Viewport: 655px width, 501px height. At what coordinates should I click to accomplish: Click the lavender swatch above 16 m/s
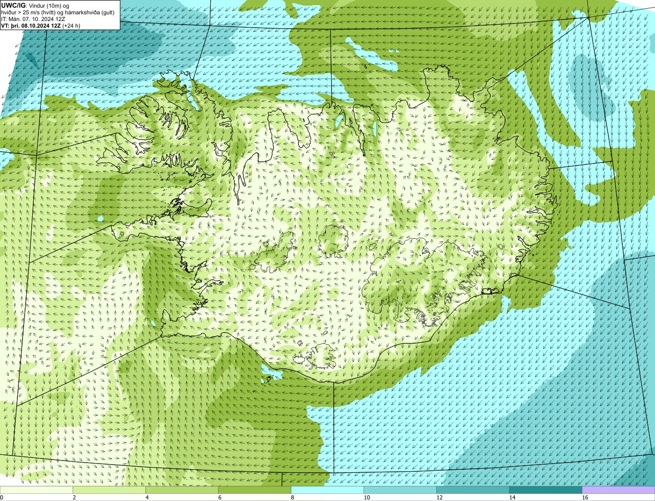[x=618, y=490]
